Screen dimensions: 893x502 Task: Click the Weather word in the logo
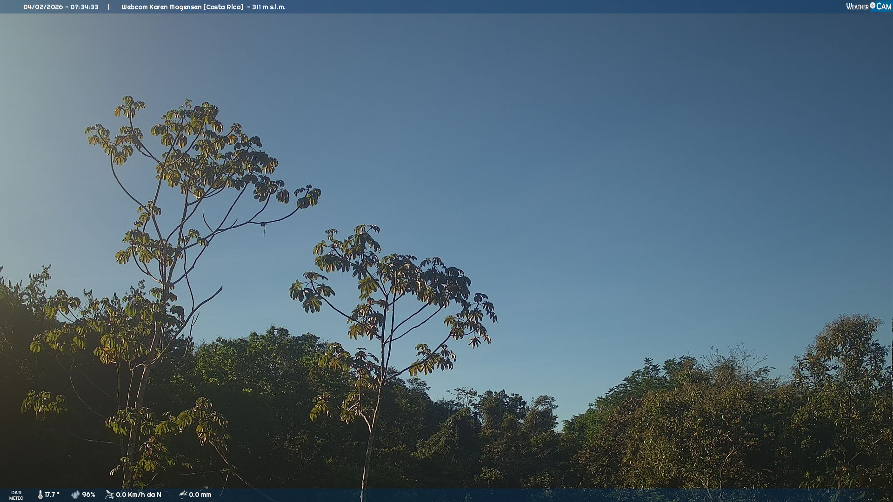(857, 7)
